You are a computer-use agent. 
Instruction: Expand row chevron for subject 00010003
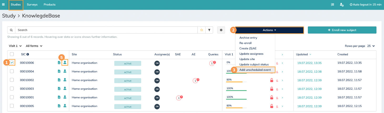point(282,89)
